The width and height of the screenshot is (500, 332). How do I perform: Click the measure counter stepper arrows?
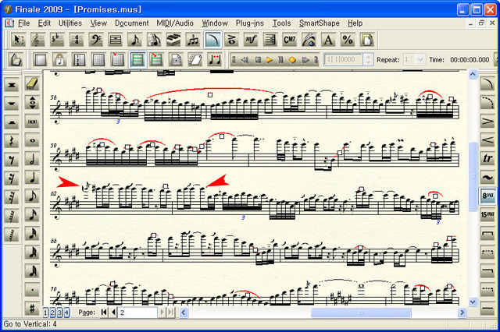point(368,59)
